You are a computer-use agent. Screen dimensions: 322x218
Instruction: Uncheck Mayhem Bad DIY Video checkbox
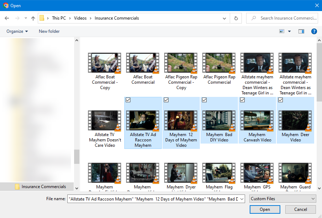(204, 100)
